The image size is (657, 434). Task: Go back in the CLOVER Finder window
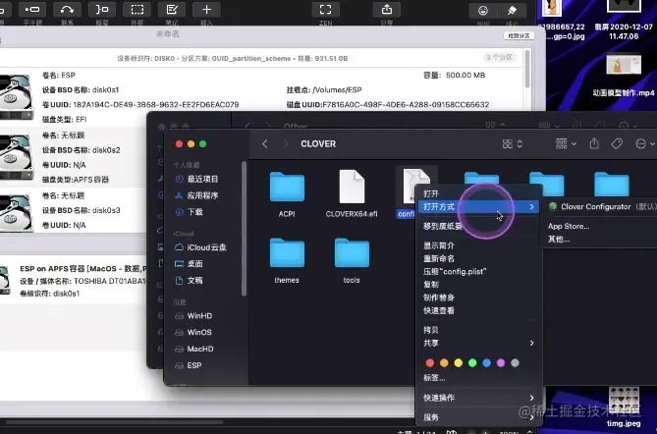(x=265, y=144)
